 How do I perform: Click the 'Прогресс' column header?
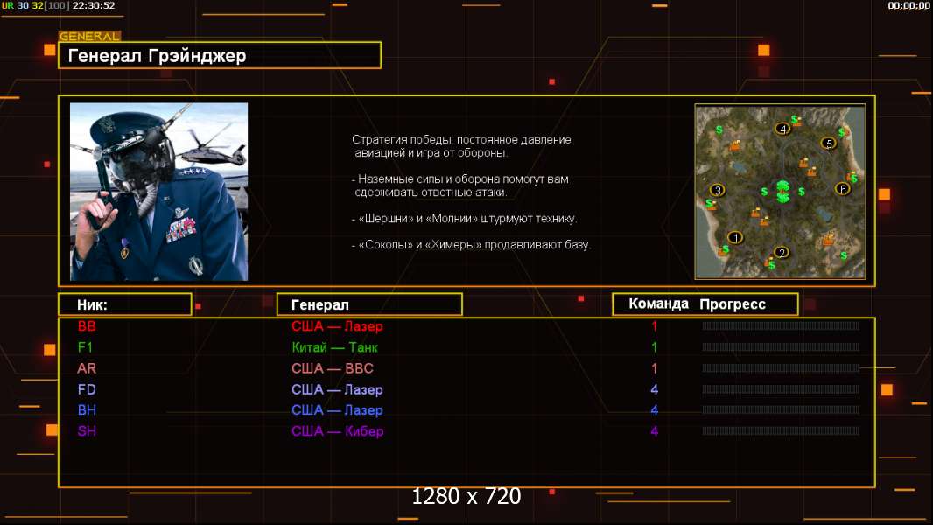click(x=733, y=304)
